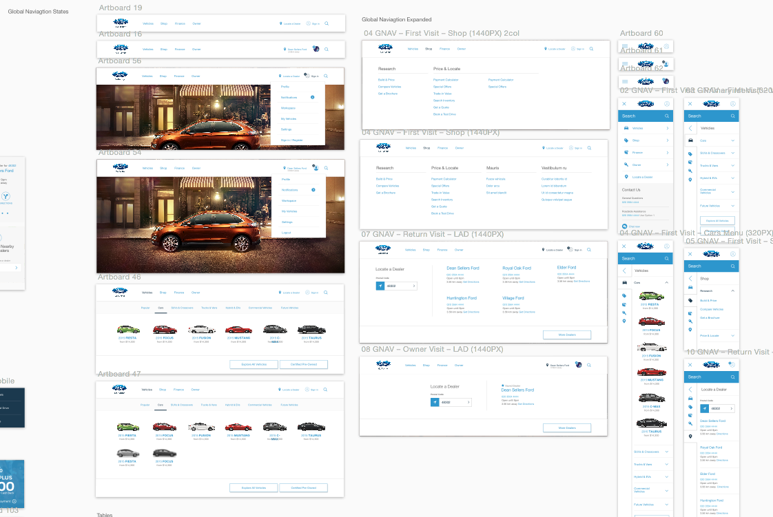Click Finance in Artboard 19 navigation bar
The width and height of the screenshot is (773, 517).
180,23
